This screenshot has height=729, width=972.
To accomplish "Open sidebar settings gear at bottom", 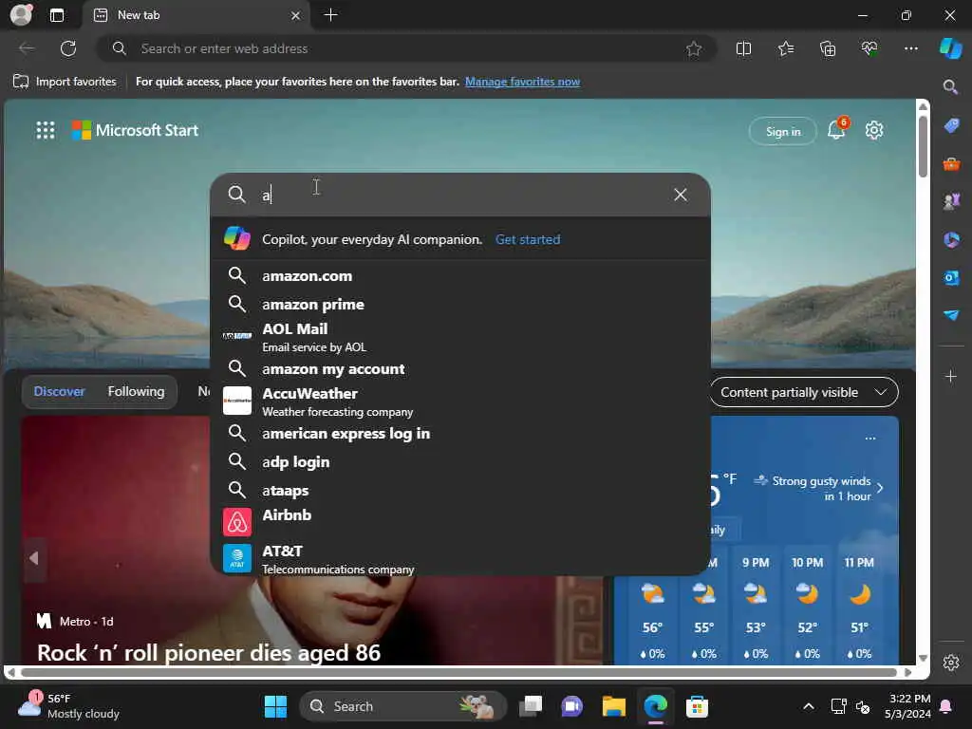I will coord(951,663).
